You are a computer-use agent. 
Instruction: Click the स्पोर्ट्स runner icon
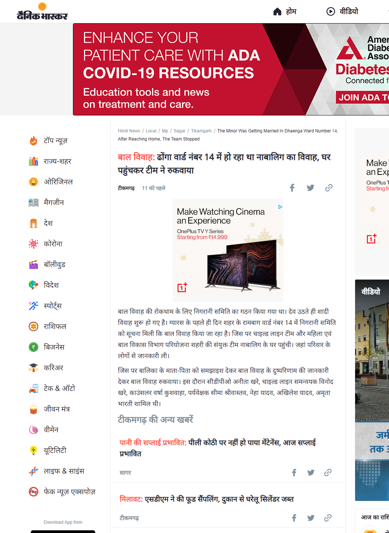[34, 306]
